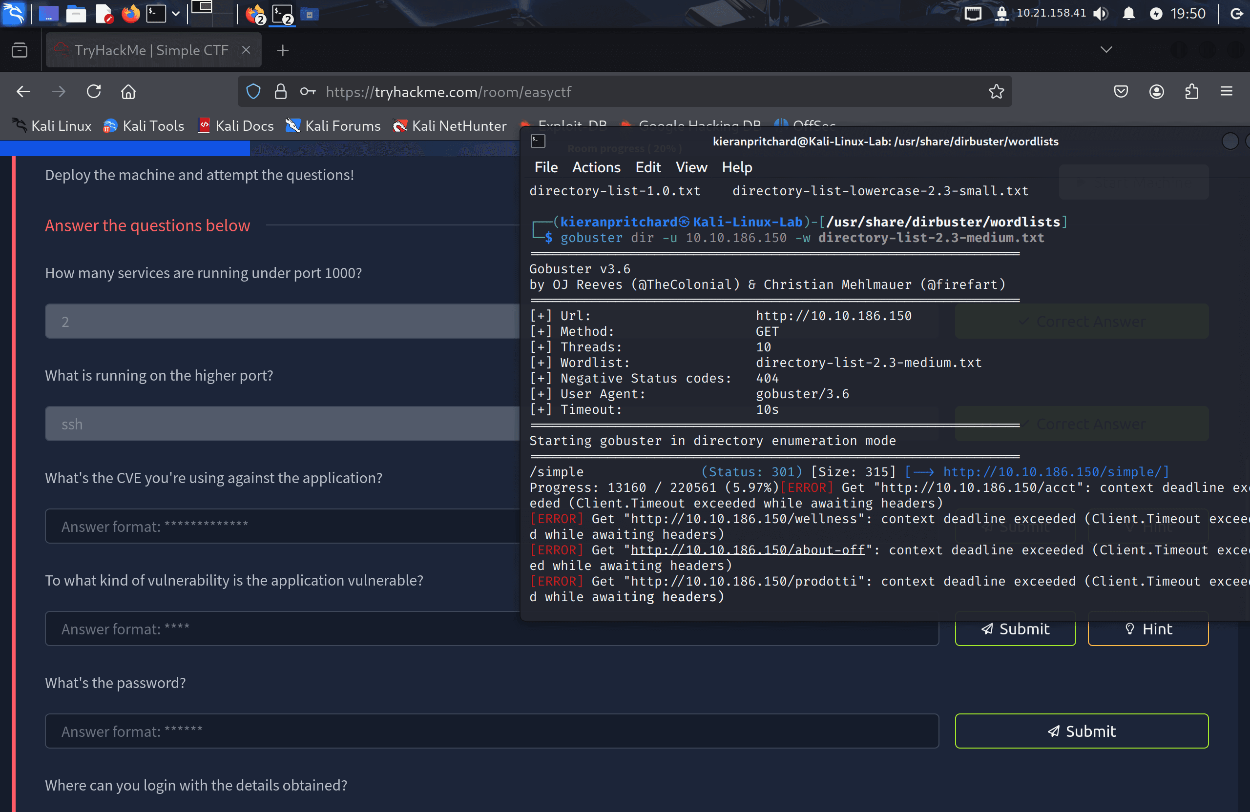
Task: Open terminal Edit menu
Action: point(648,167)
